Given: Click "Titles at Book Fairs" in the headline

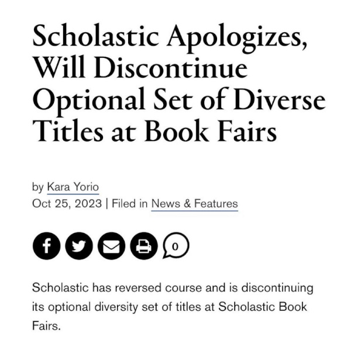Looking at the screenshot, I should coord(154,133).
